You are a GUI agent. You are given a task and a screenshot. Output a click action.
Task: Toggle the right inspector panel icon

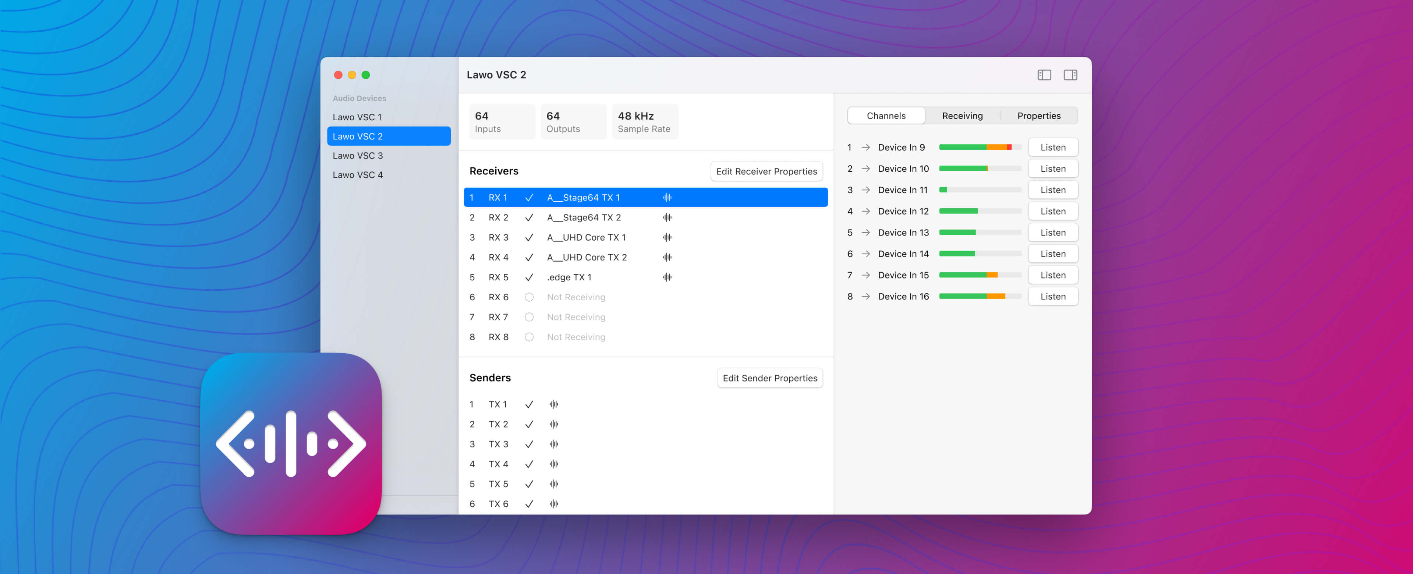[x=1070, y=75]
